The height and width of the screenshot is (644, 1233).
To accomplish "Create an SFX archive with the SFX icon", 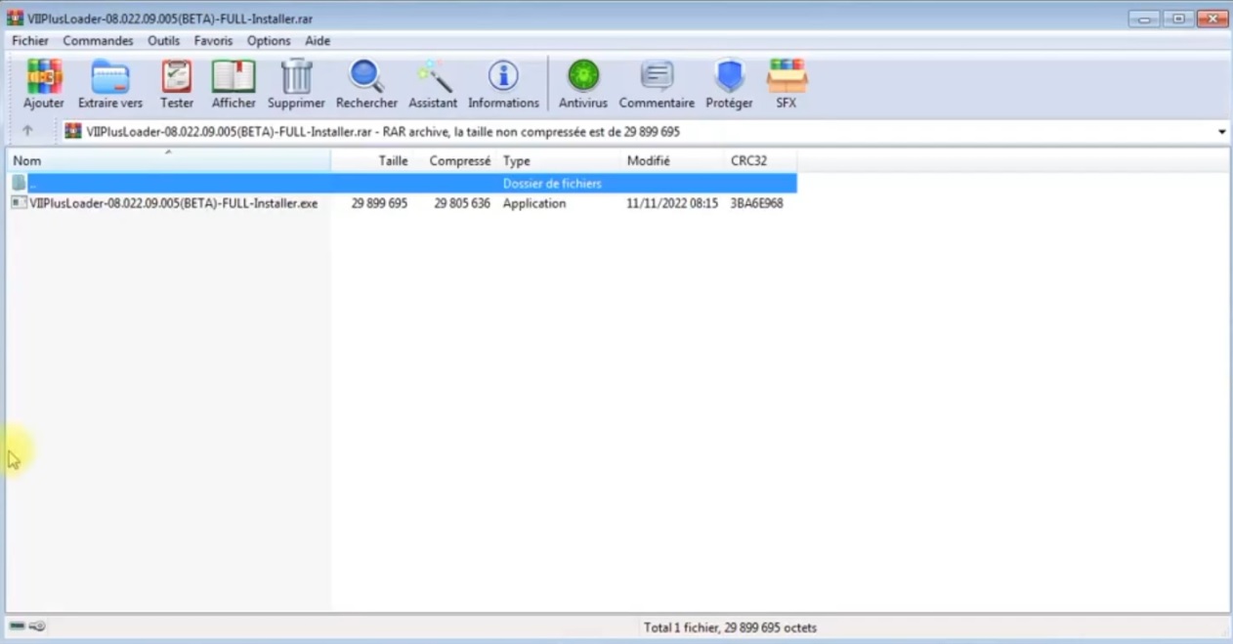I will (787, 83).
